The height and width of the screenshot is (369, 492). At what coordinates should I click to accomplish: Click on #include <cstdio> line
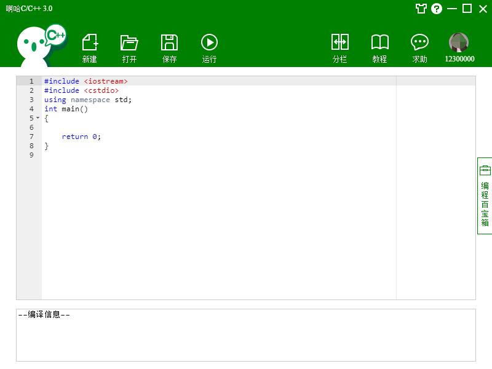pos(82,90)
